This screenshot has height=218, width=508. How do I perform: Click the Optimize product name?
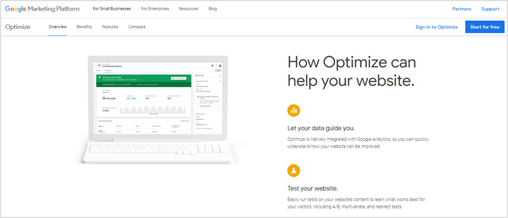coord(17,27)
